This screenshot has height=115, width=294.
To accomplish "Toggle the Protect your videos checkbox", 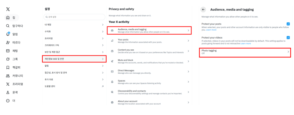I will [288, 37].
